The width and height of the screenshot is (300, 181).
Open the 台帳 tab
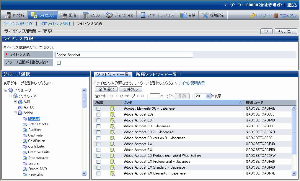point(188,15)
